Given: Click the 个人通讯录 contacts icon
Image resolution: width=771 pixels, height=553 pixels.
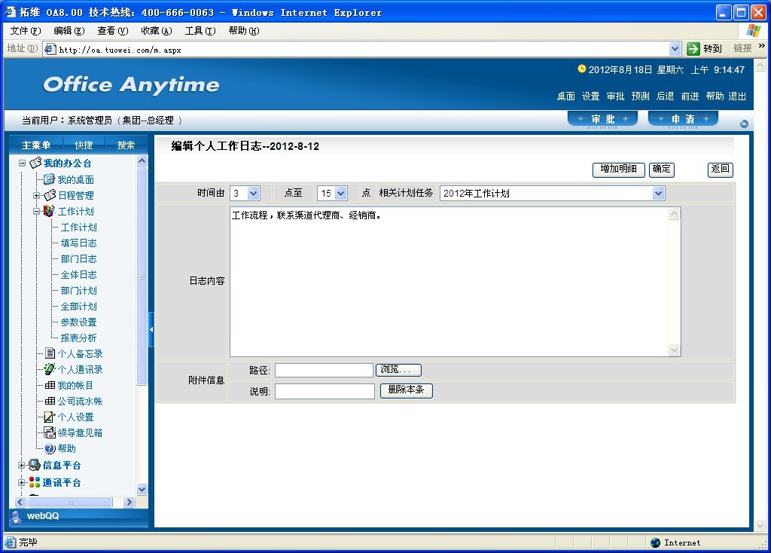Looking at the screenshot, I should pyautogui.click(x=50, y=369).
